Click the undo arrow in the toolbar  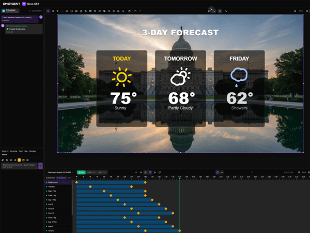135,10
